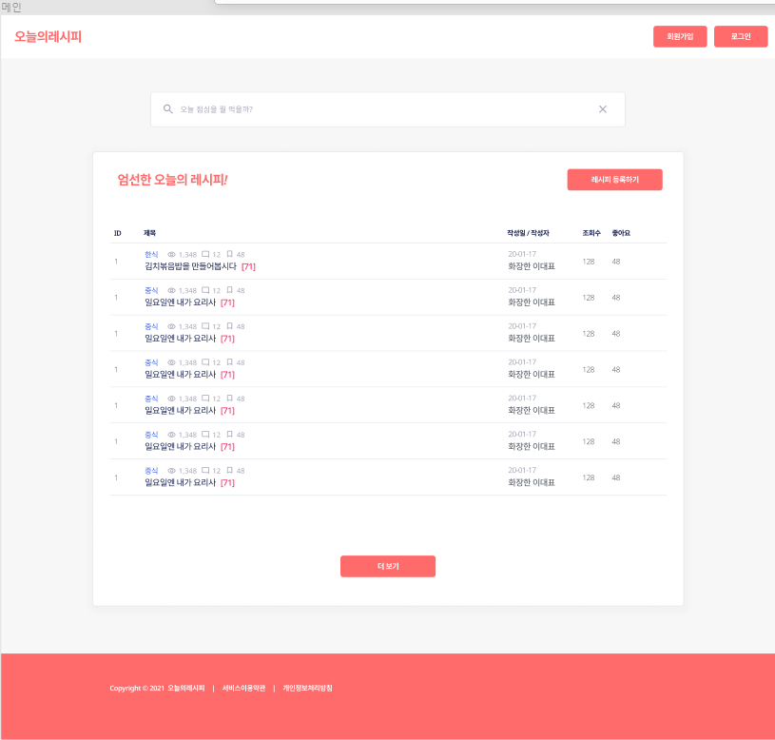The width and height of the screenshot is (775, 740).
Task: Click the 오늘의레시피 site logo
Action: [x=47, y=36]
